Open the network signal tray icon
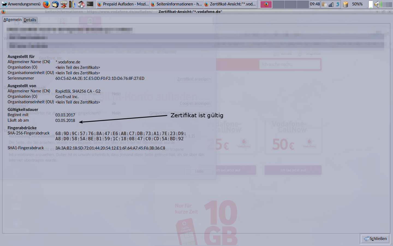This screenshot has width=393, height=246. click(x=331, y=4)
